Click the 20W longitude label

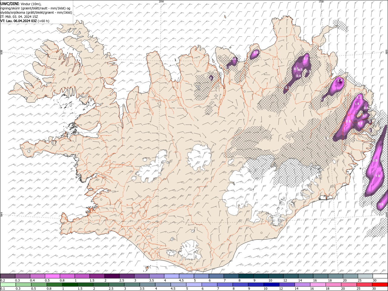[162, 2]
